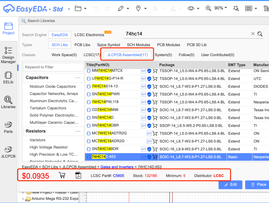Open EELib in the sidebar
The height and width of the screenshot is (203, 269).
click(x=8, y=78)
